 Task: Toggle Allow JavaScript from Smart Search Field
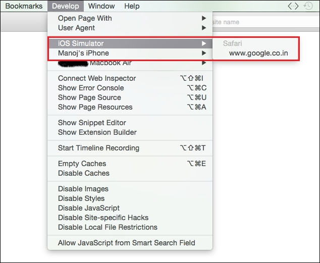pos(130,243)
